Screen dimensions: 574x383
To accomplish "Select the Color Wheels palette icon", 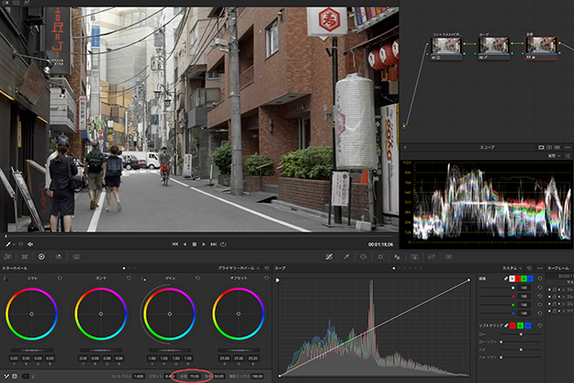I will click(x=42, y=257).
